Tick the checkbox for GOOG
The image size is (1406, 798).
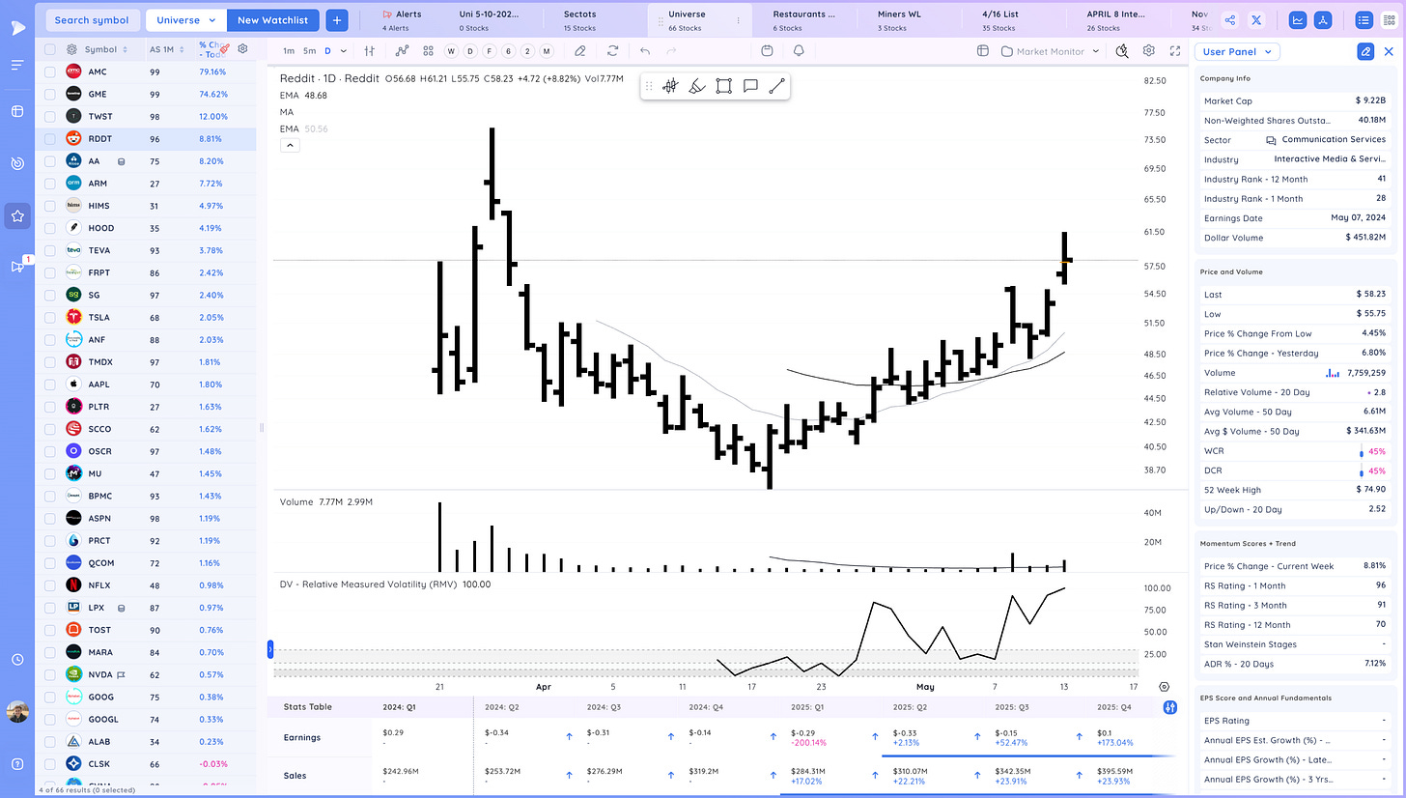tap(49, 697)
